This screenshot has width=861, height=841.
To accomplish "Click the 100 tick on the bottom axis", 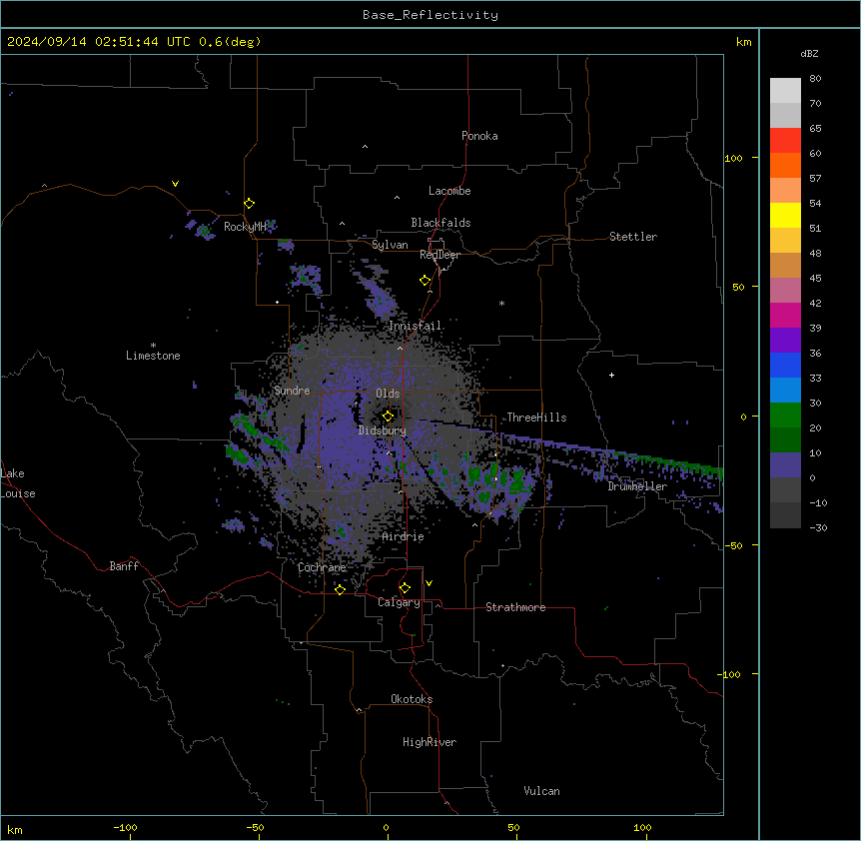I will pyautogui.click(x=642, y=827).
